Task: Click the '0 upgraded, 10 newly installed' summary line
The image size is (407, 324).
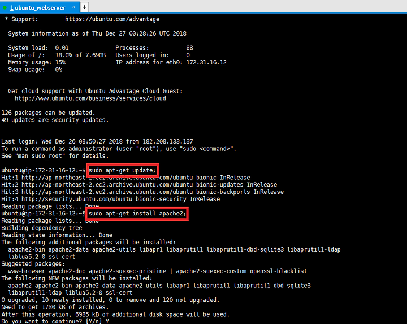Action: (x=110, y=300)
